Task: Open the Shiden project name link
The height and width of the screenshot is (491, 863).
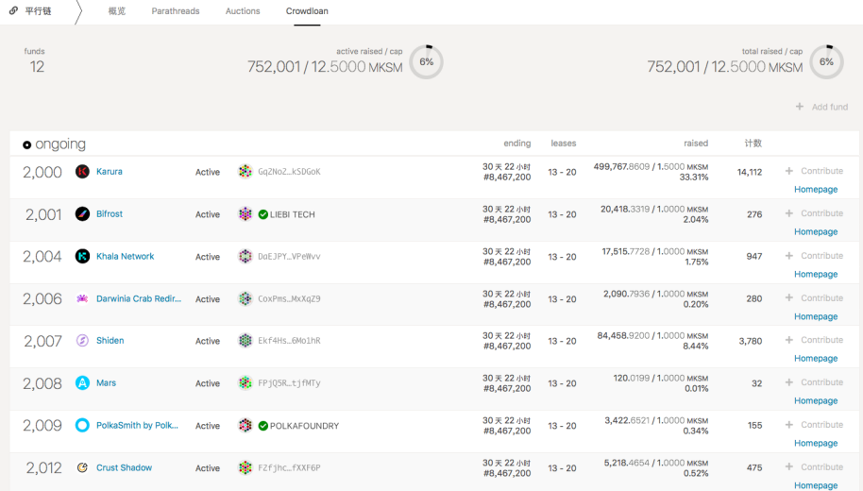Action: tap(110, 340)
